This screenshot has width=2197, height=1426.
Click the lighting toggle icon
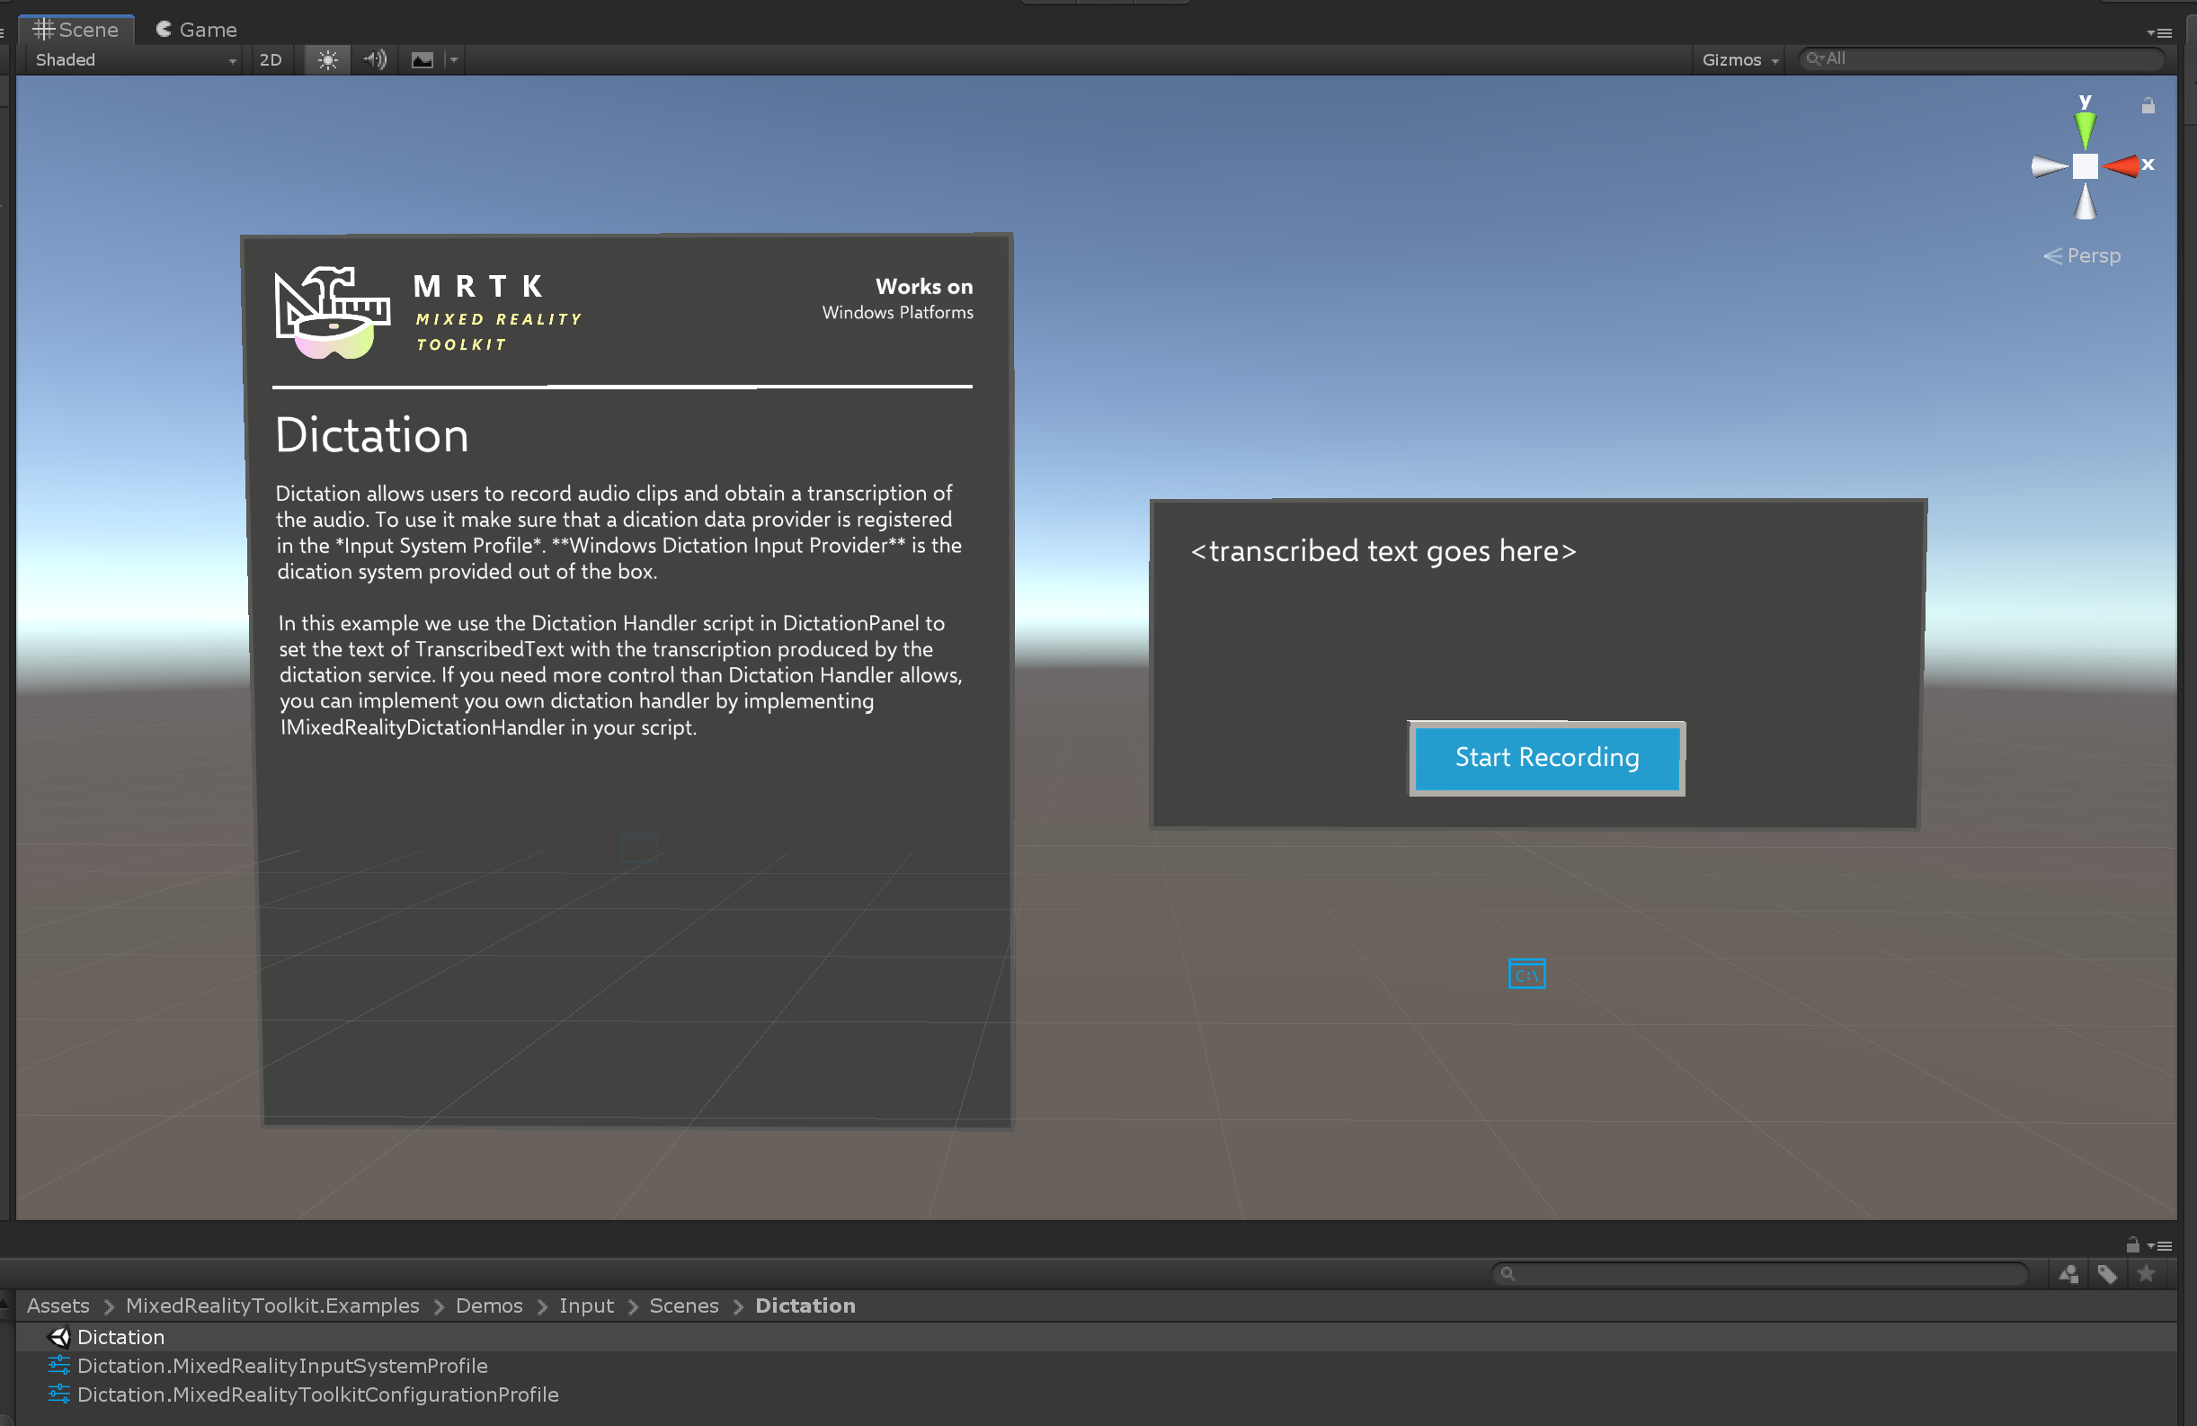[326, 59]
